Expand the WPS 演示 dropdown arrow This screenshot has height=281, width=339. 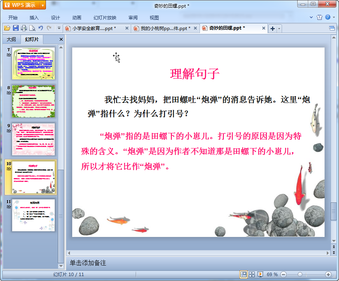click(x=43, y=5)
